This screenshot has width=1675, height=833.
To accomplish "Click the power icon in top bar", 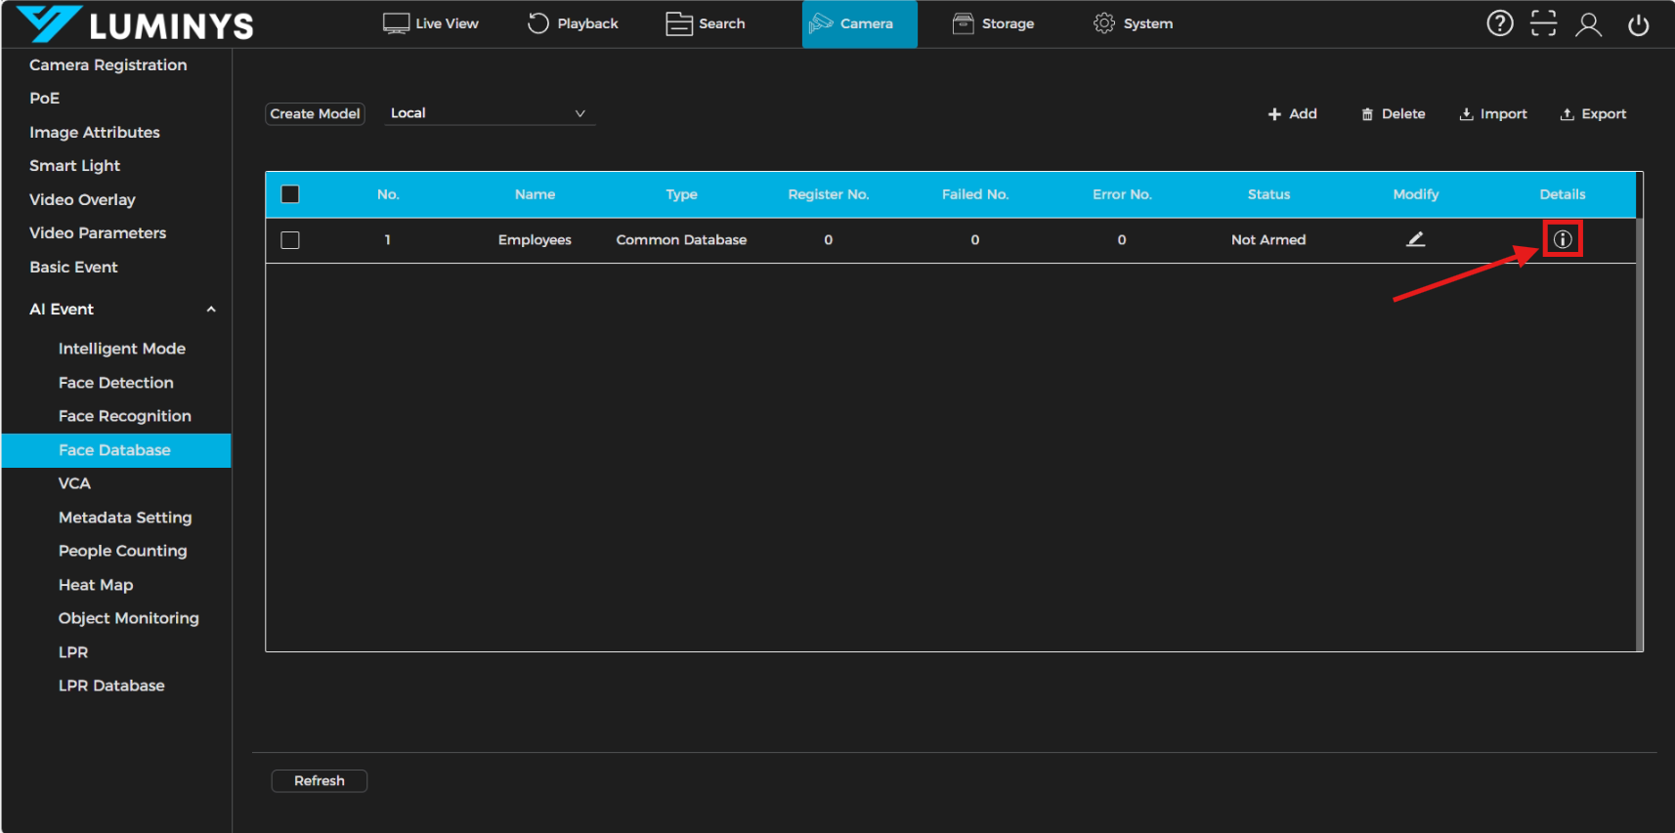I will (x=1638, y=24).
